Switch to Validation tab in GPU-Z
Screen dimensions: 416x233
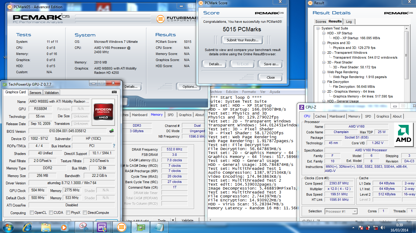52,93
